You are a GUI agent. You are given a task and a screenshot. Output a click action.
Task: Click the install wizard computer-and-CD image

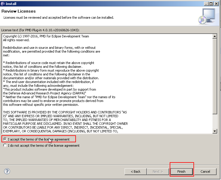pyautogui.click(x=207, y=16)
